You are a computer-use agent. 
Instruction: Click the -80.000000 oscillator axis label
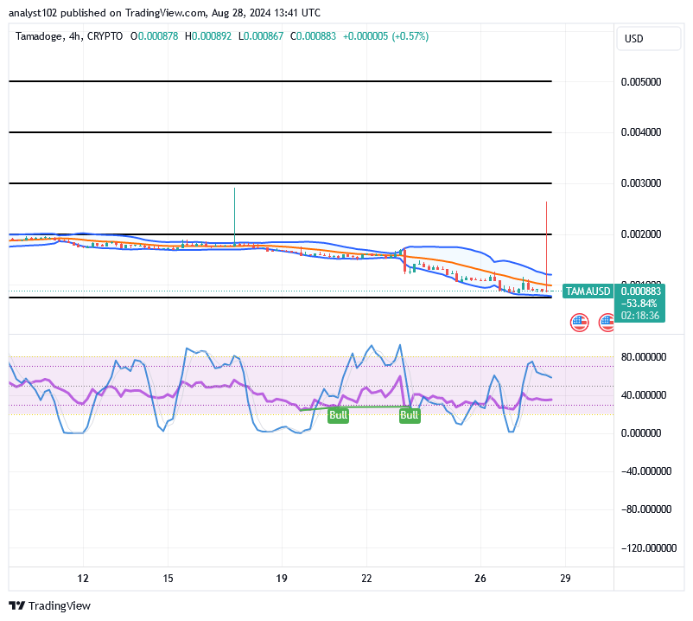click(646, 509)
